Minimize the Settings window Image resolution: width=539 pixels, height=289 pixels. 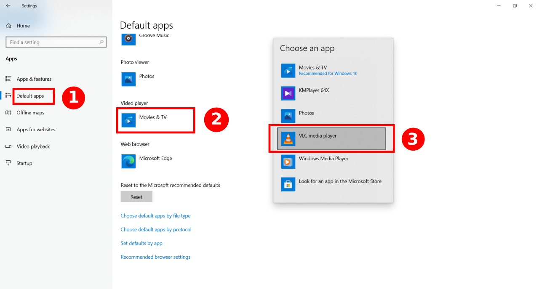pos(499,5)
